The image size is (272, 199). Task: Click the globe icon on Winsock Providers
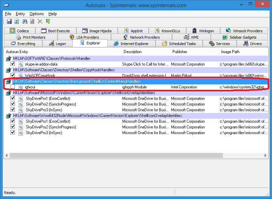tap(228, 31)
